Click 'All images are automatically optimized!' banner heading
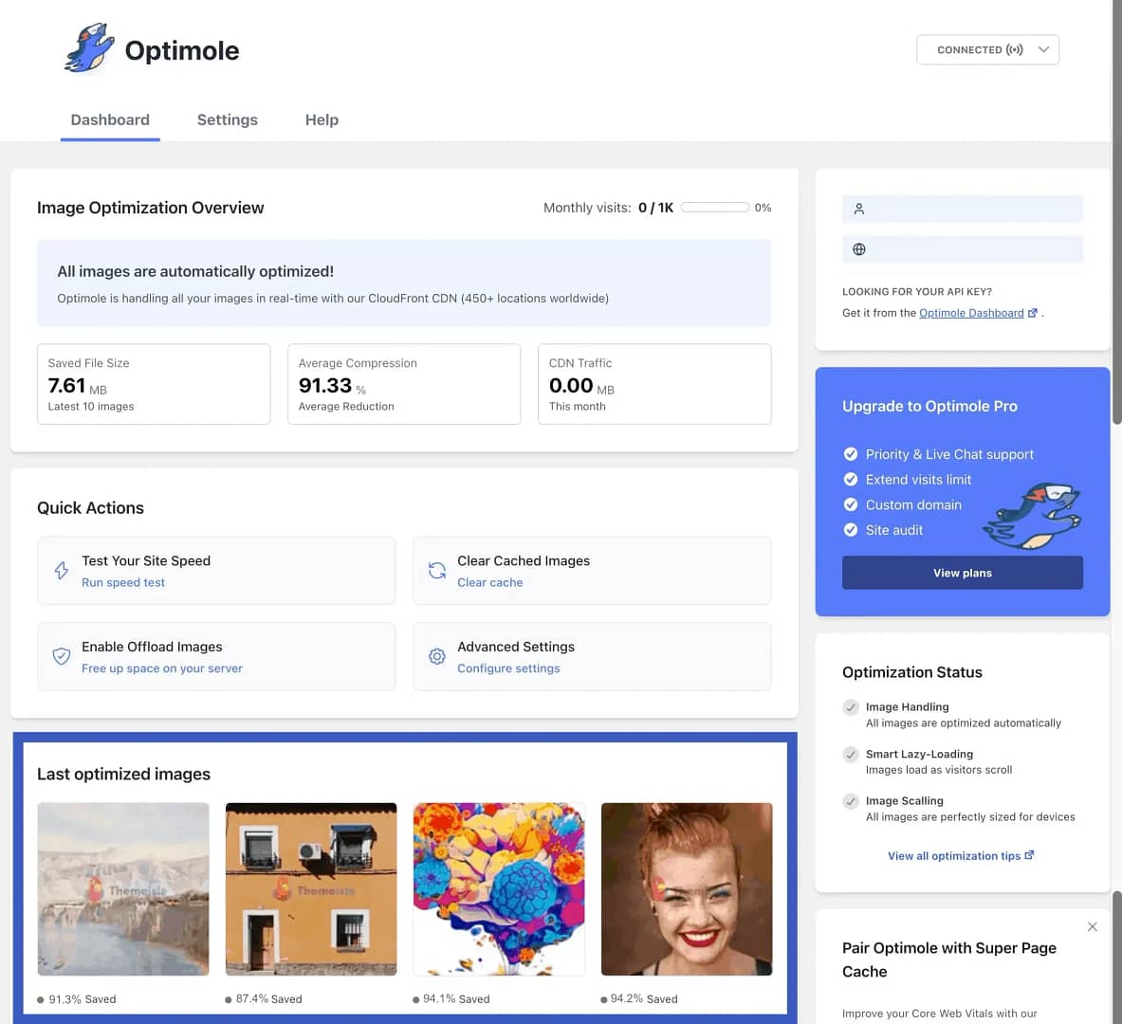The image size is (1122, 1024). click(x=195, y=271)
